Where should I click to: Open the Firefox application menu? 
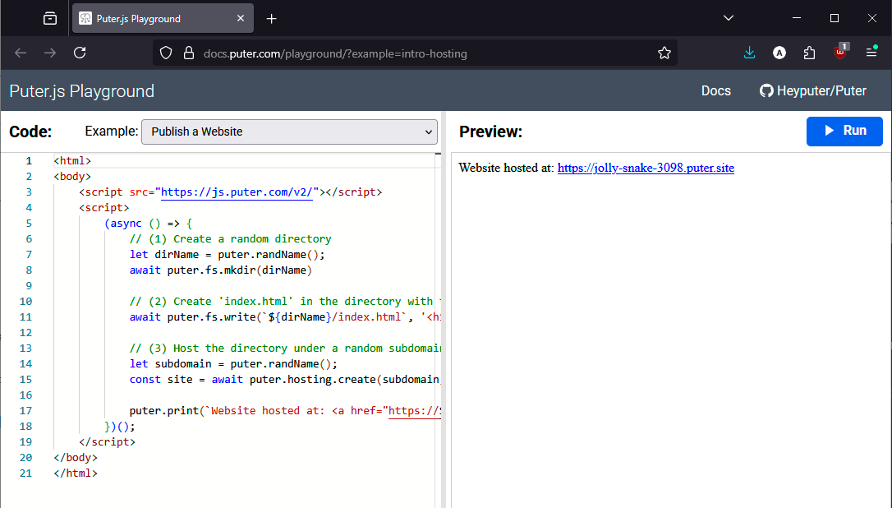point(871,52)
